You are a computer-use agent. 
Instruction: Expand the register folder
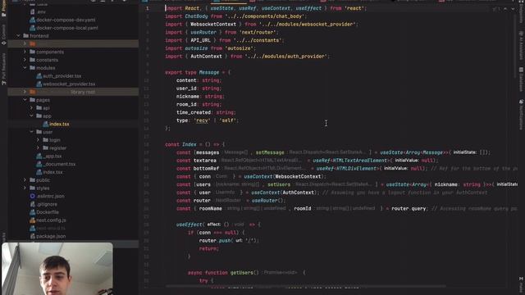pos(39,147)
